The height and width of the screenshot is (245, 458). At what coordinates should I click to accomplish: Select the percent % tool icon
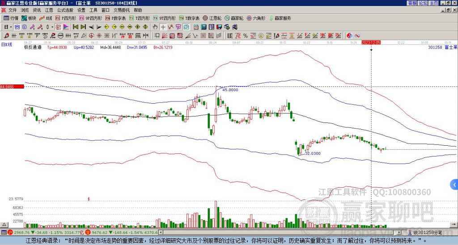246,36
